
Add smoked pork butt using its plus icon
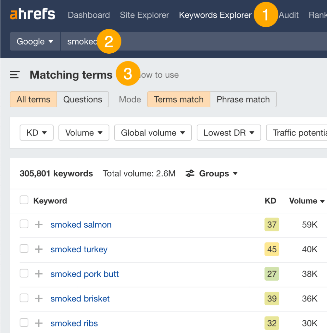pyautogui.click(x=38, y=273)
